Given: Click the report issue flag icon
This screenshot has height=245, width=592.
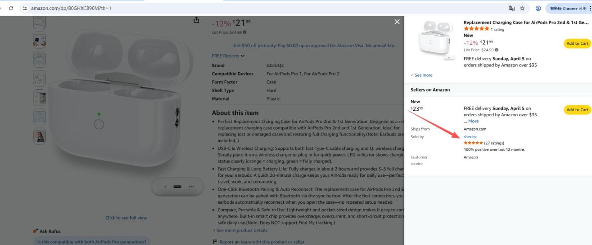Looking at the screenshot, I should pyautogui.click(x=215, y=242).
